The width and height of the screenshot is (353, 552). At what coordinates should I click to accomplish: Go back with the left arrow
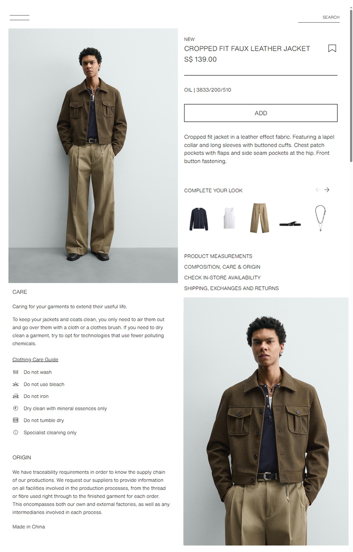[x=318, y=190]
